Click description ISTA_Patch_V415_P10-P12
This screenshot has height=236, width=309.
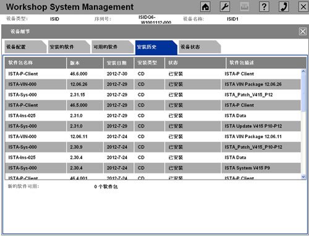[x=253, y=147]
